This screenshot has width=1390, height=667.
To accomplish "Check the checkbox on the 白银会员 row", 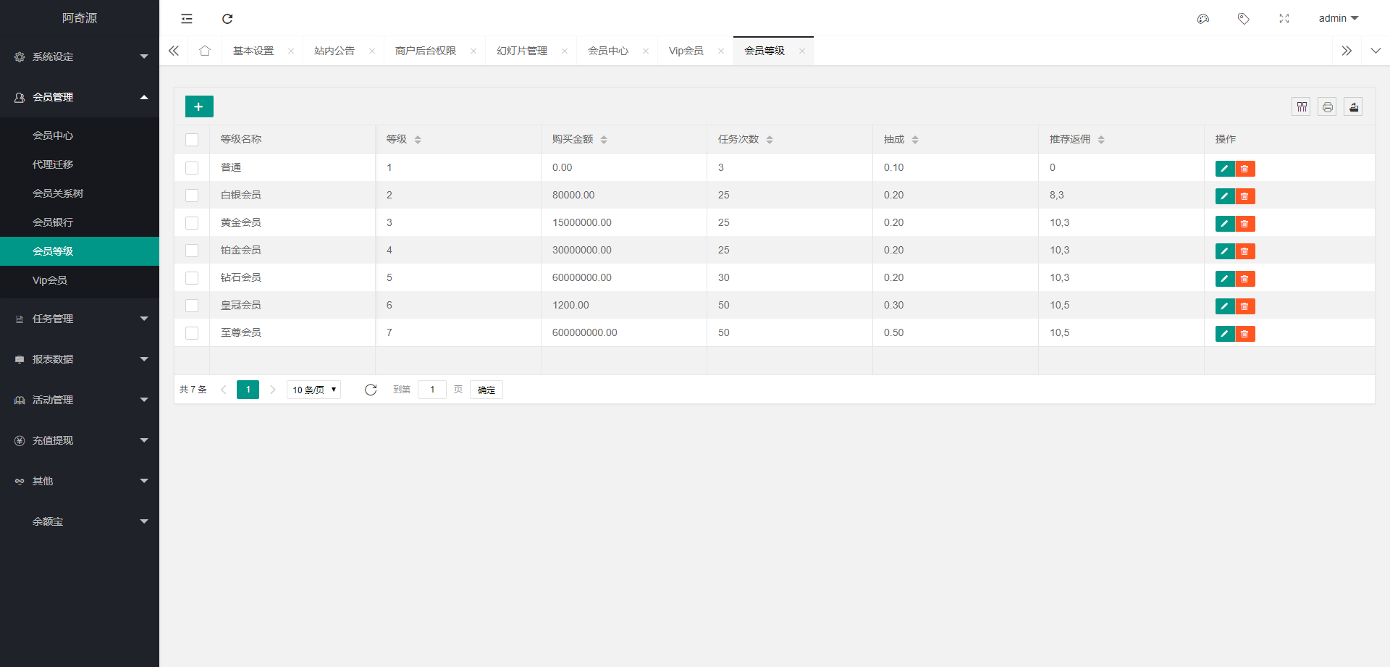I will pyautogui.click(x=192, y=196).
